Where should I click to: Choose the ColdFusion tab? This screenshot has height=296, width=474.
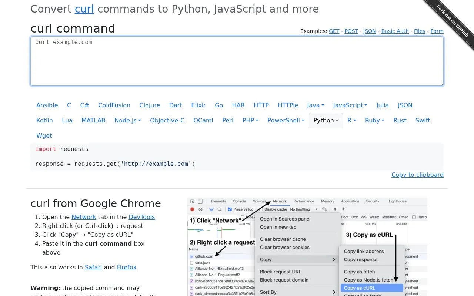114,105
